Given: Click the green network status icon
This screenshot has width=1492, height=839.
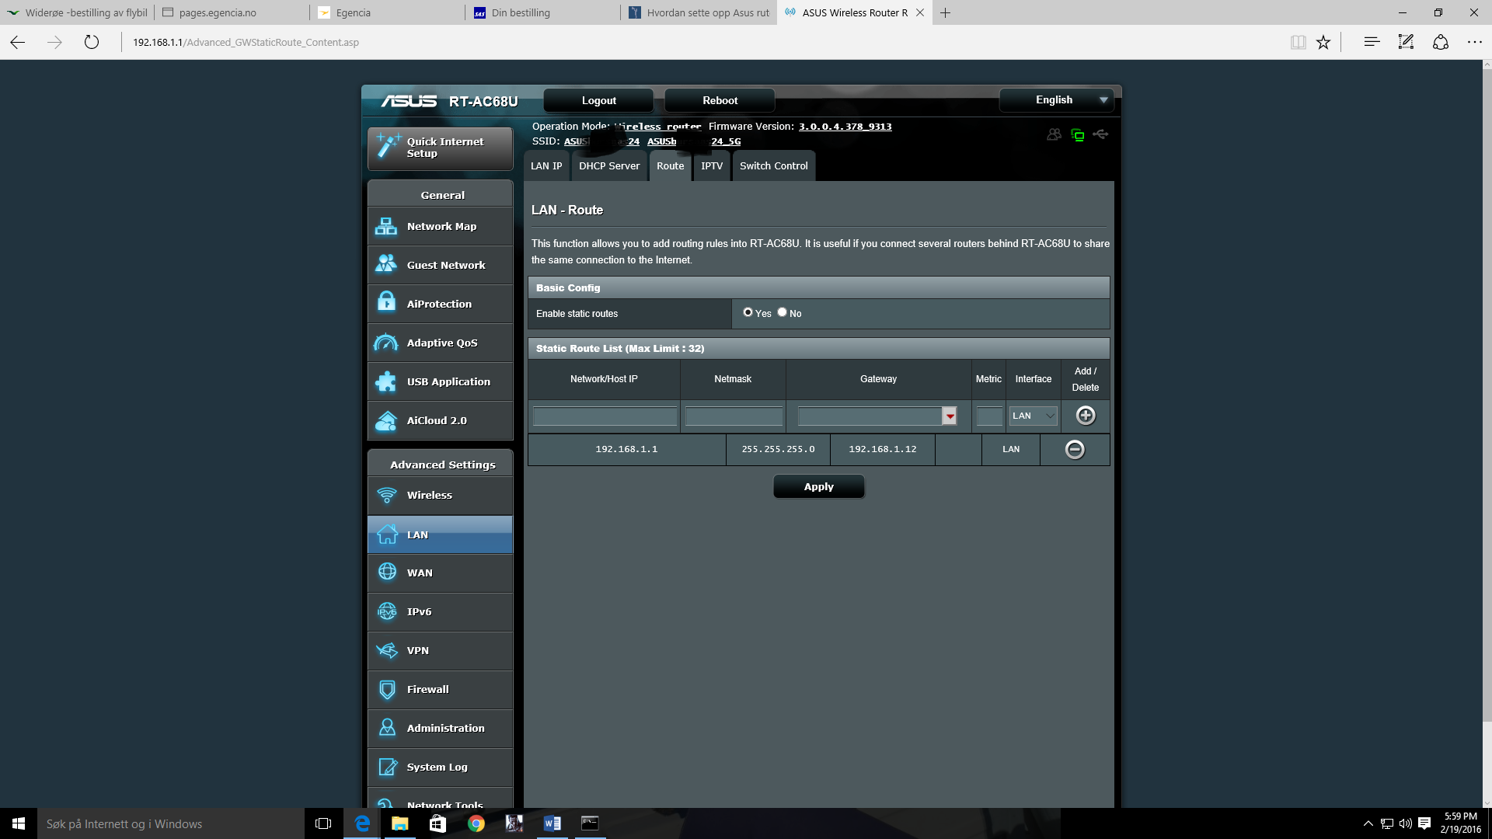Looking at the screenshot, I should [x=1078, y=135].
